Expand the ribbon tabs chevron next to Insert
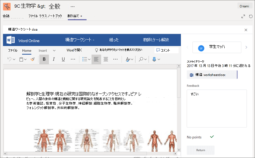The width and height of the screenshot is (255, 158). 54,51
